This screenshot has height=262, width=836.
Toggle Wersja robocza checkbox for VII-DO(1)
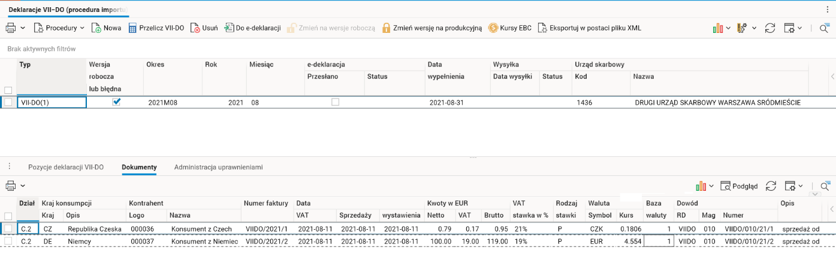point(117,102)
